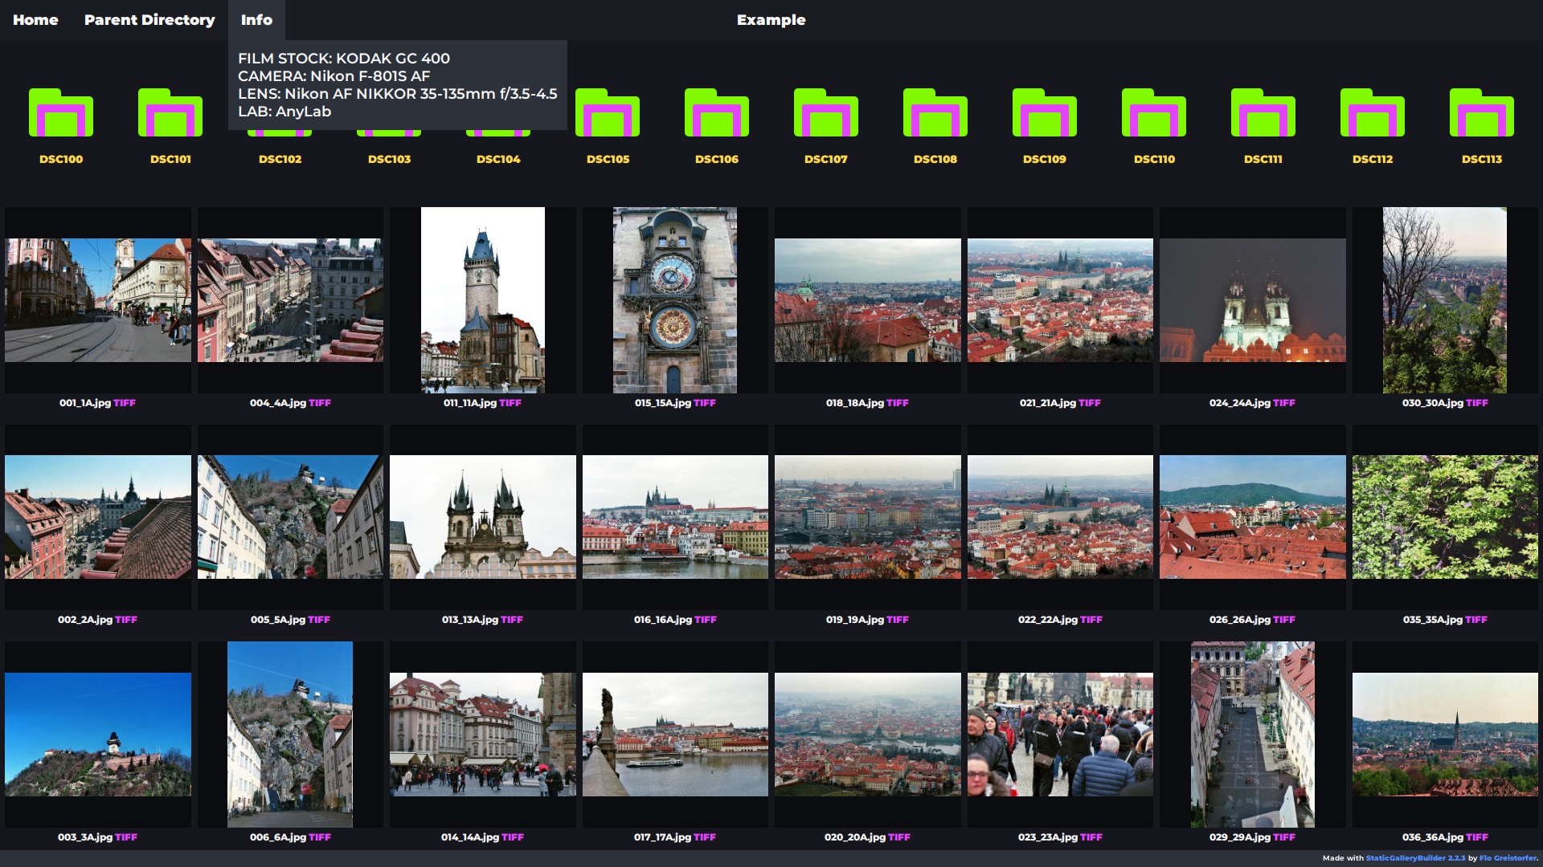The image size is (1543, 867).
Task: Open the DSC100 folder icon
Action: tap(61, 114)
